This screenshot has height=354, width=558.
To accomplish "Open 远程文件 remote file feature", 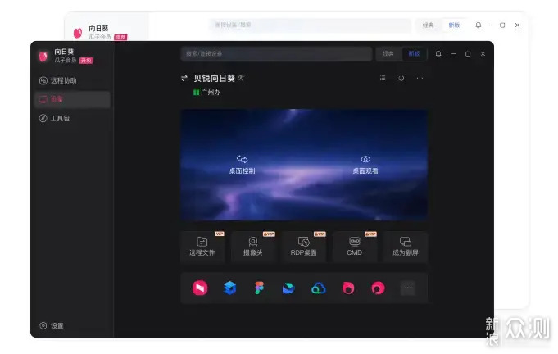I will click(x=202, y=247).
